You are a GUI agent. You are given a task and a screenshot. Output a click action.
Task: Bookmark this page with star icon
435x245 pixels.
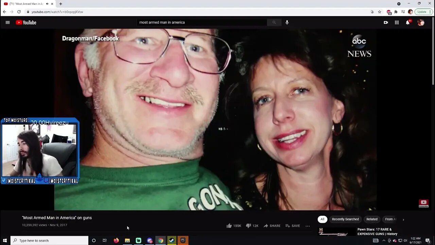pos(380,12)
